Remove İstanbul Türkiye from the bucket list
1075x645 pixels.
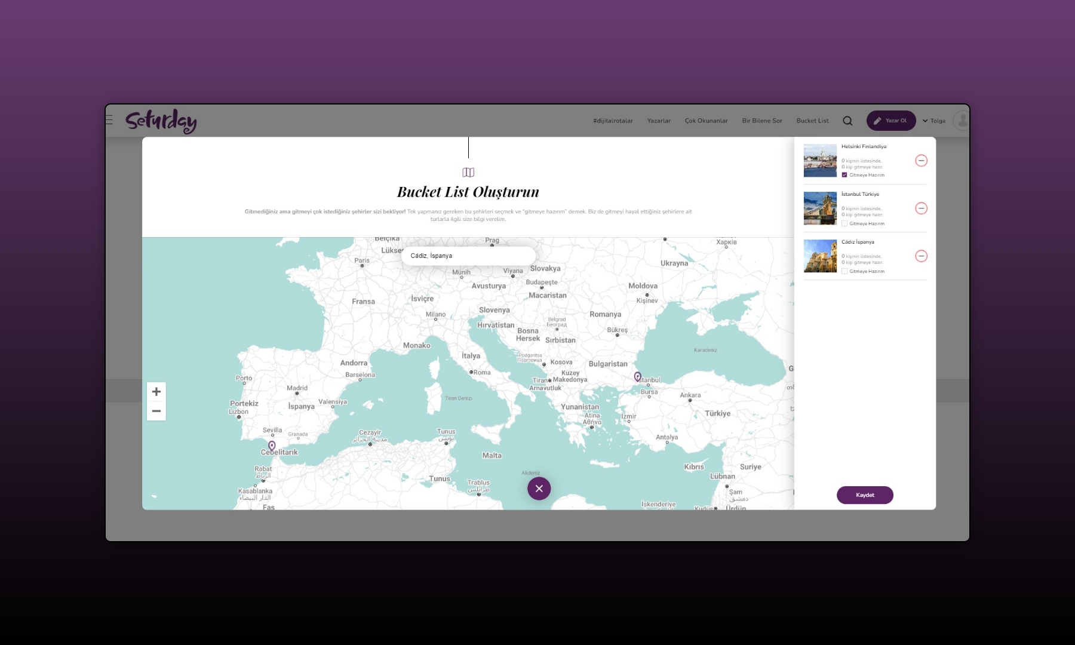[921, 208]
